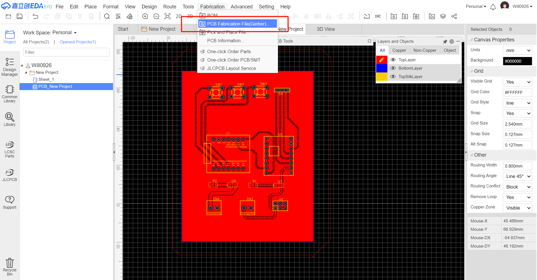Toggle TopSilkLayer visibility eye

coord(393,77)
